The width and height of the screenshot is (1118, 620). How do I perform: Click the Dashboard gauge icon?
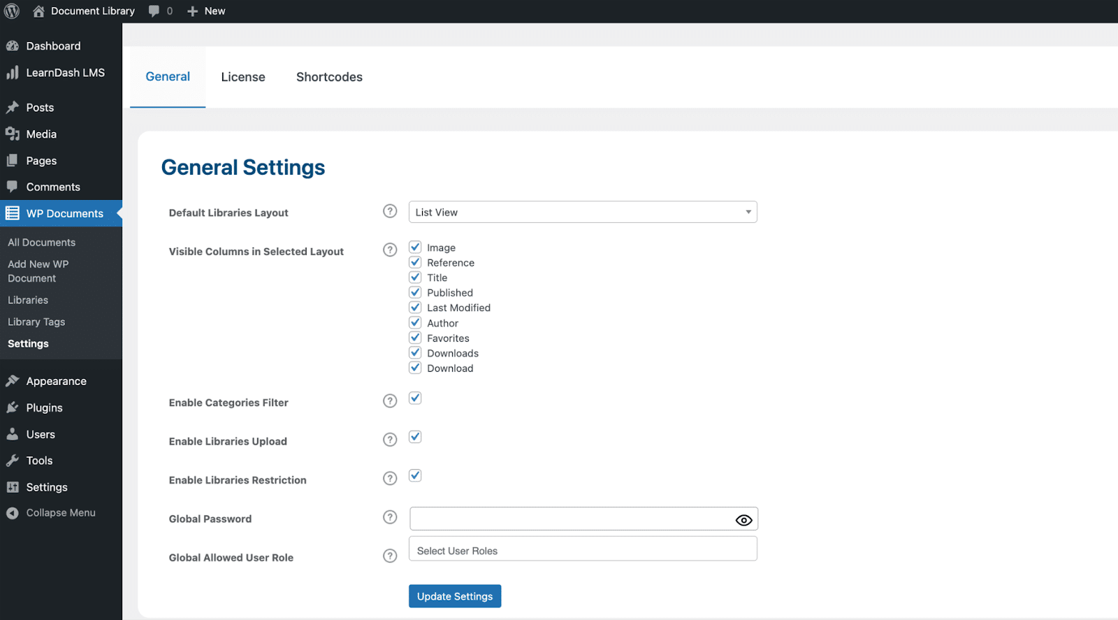click(x=12, y=46)
